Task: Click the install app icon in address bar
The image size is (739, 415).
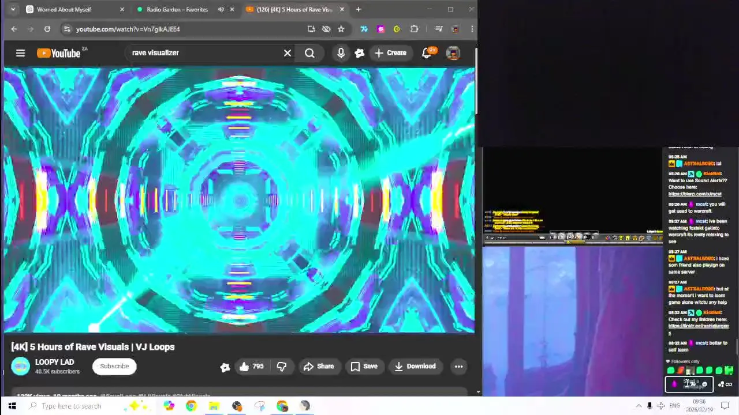Action: pyautogui.click(x=311, y=29)
